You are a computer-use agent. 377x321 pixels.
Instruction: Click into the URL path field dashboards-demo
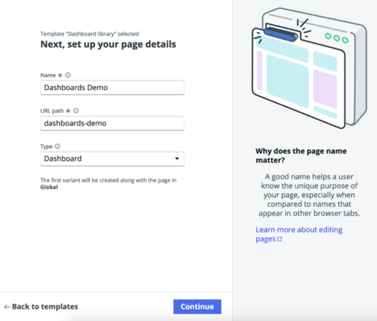(x=112, y=123)
